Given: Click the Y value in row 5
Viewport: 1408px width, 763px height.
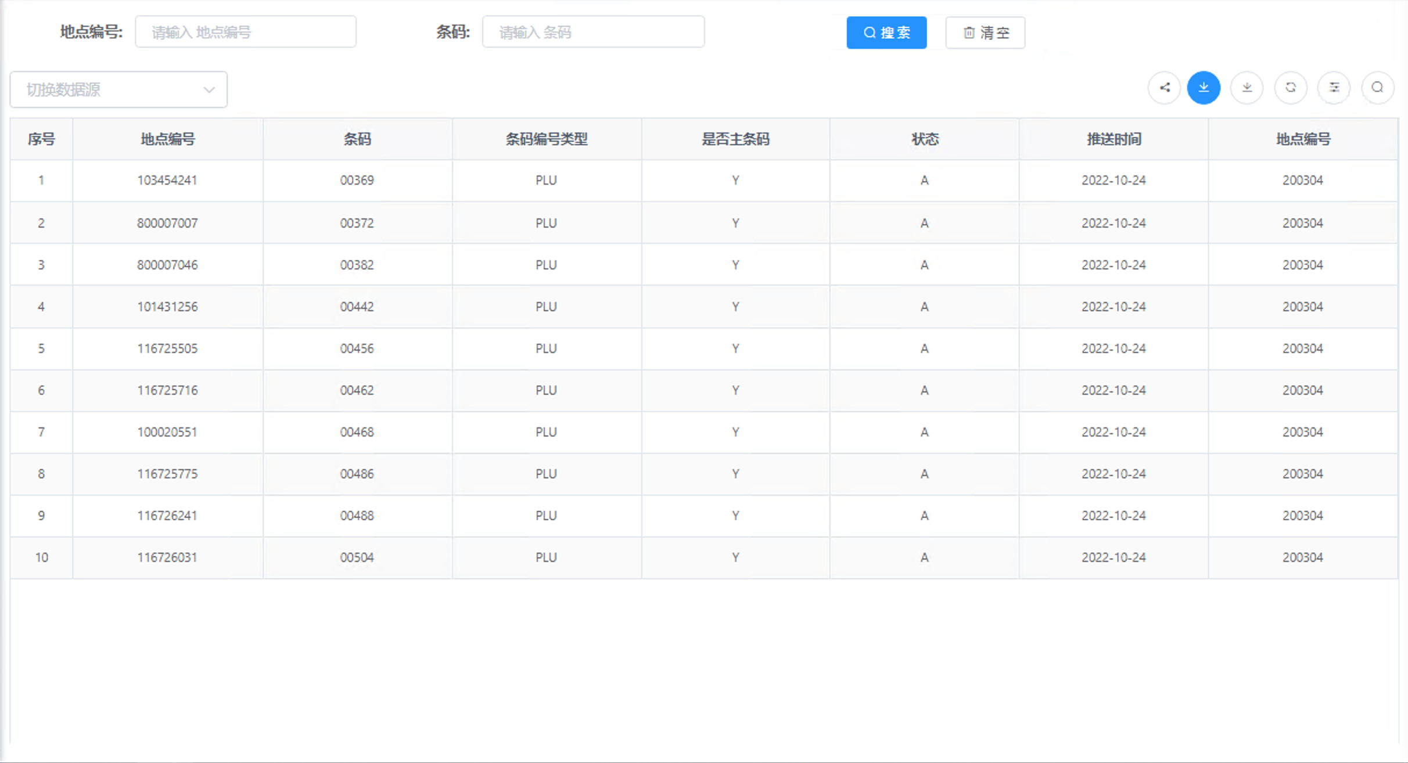Looking at the screenshot, I should pyautogui.click(x=735, y=348).
